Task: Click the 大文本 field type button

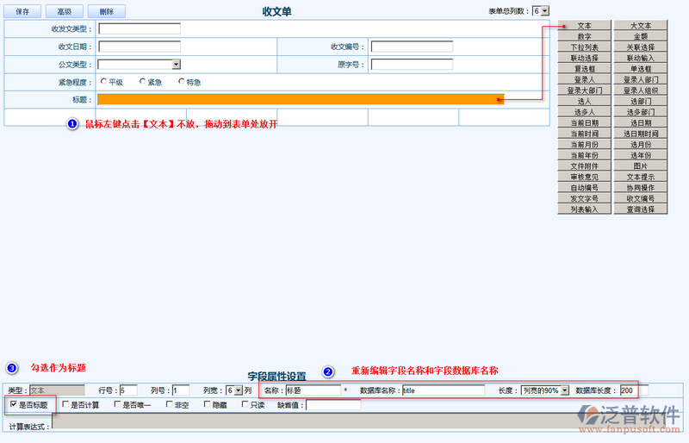Action: pyautogui.click(x=641, y=26)
